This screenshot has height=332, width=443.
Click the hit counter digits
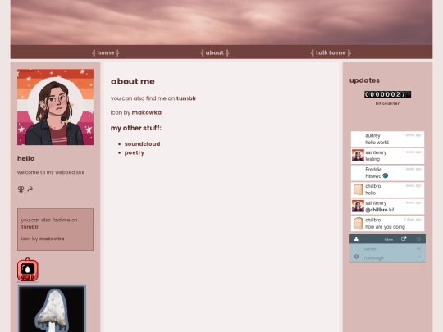pyautogui.click(x=387, y=94)
